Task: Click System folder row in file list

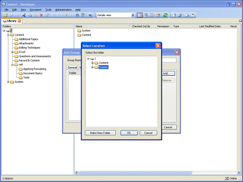Action: tap(84, 31)
